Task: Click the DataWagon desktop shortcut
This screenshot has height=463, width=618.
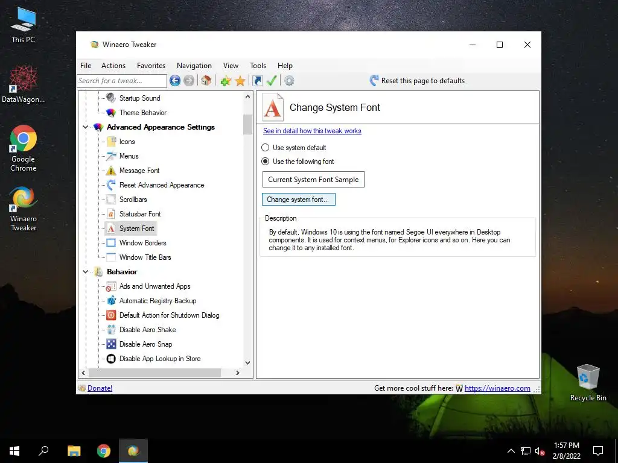Action: (x=24, y=84)
